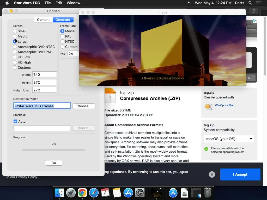Screen dimensions: 267x200
Task: Select HD High screen option
Action: pos(15,63)
